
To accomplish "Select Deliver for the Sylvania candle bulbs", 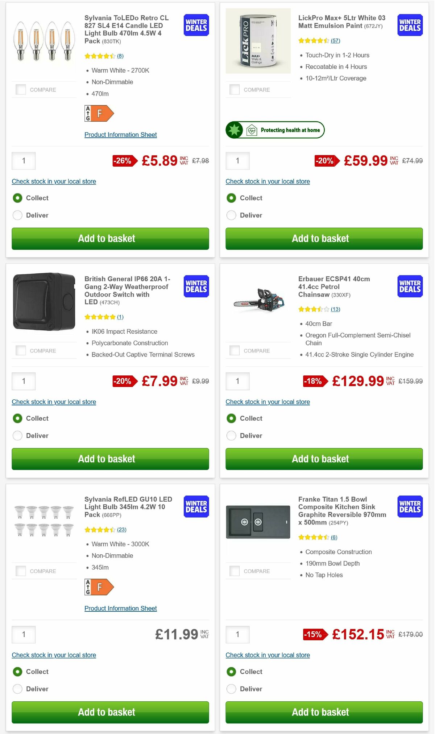I will click(x=17, y=215).
